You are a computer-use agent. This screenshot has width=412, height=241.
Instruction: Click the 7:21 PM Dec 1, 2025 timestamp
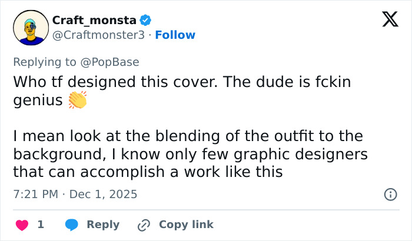pyautogui.click(x=75, y=194)
